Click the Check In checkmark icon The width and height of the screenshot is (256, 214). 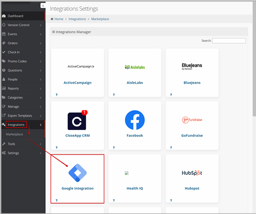coord(4,52)
